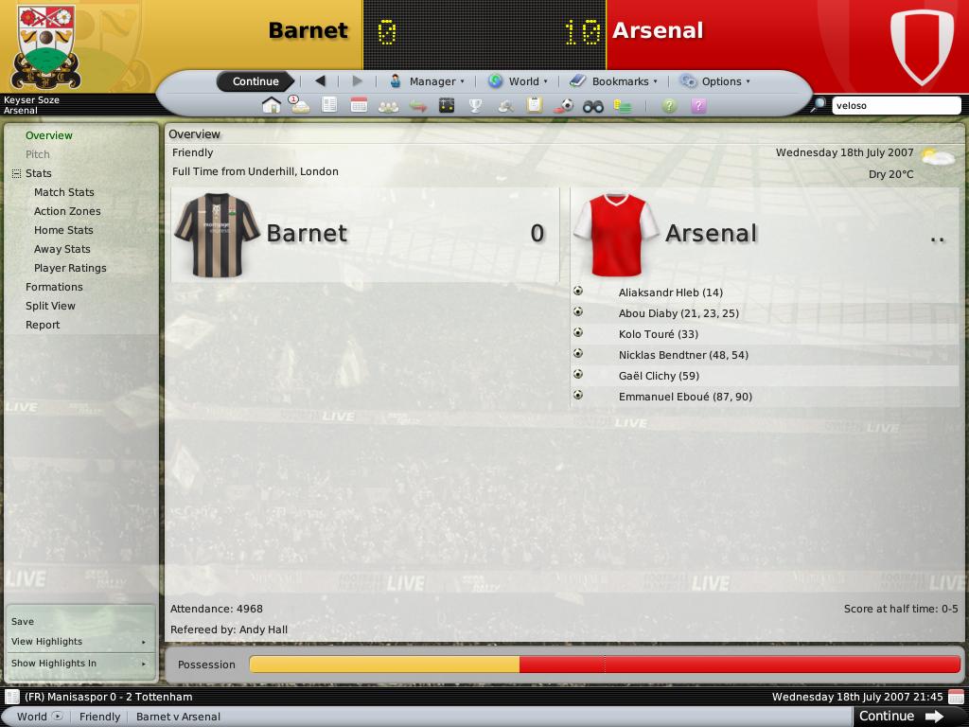Viewport: 969px width, 727px height.
Task: Open the finances coins icon
Action: pyautogui.click(x=623, y=106)
